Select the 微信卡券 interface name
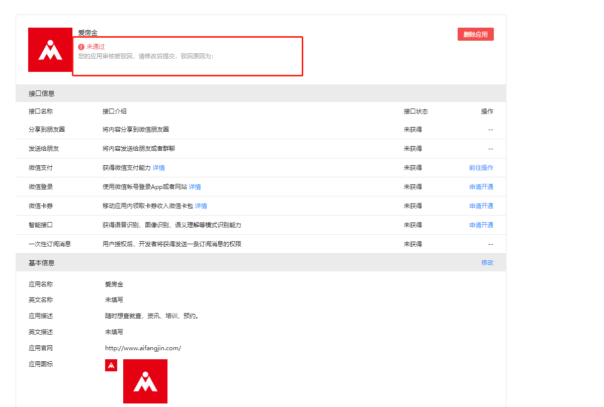Screen dimensions: 604x407 (x=41, y=206)
